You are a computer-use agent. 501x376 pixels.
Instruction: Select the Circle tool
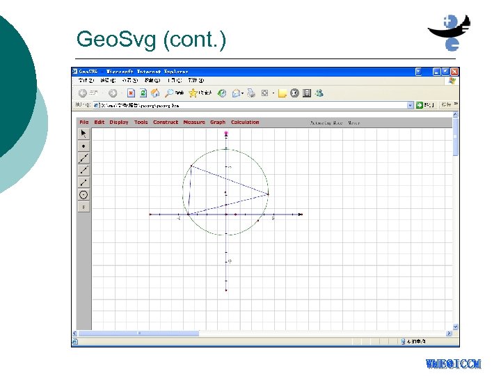click(83, 195)
